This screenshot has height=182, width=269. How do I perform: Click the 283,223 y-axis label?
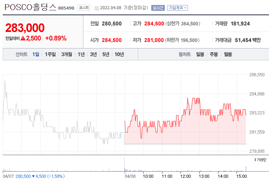point(257,113)
